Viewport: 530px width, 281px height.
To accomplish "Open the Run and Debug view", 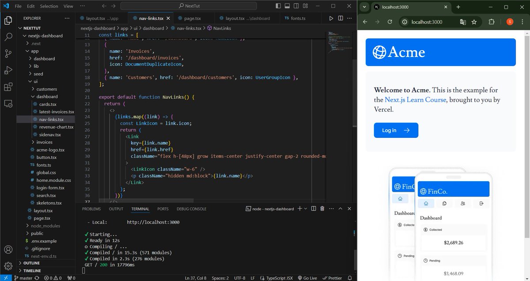I will 9,70.
